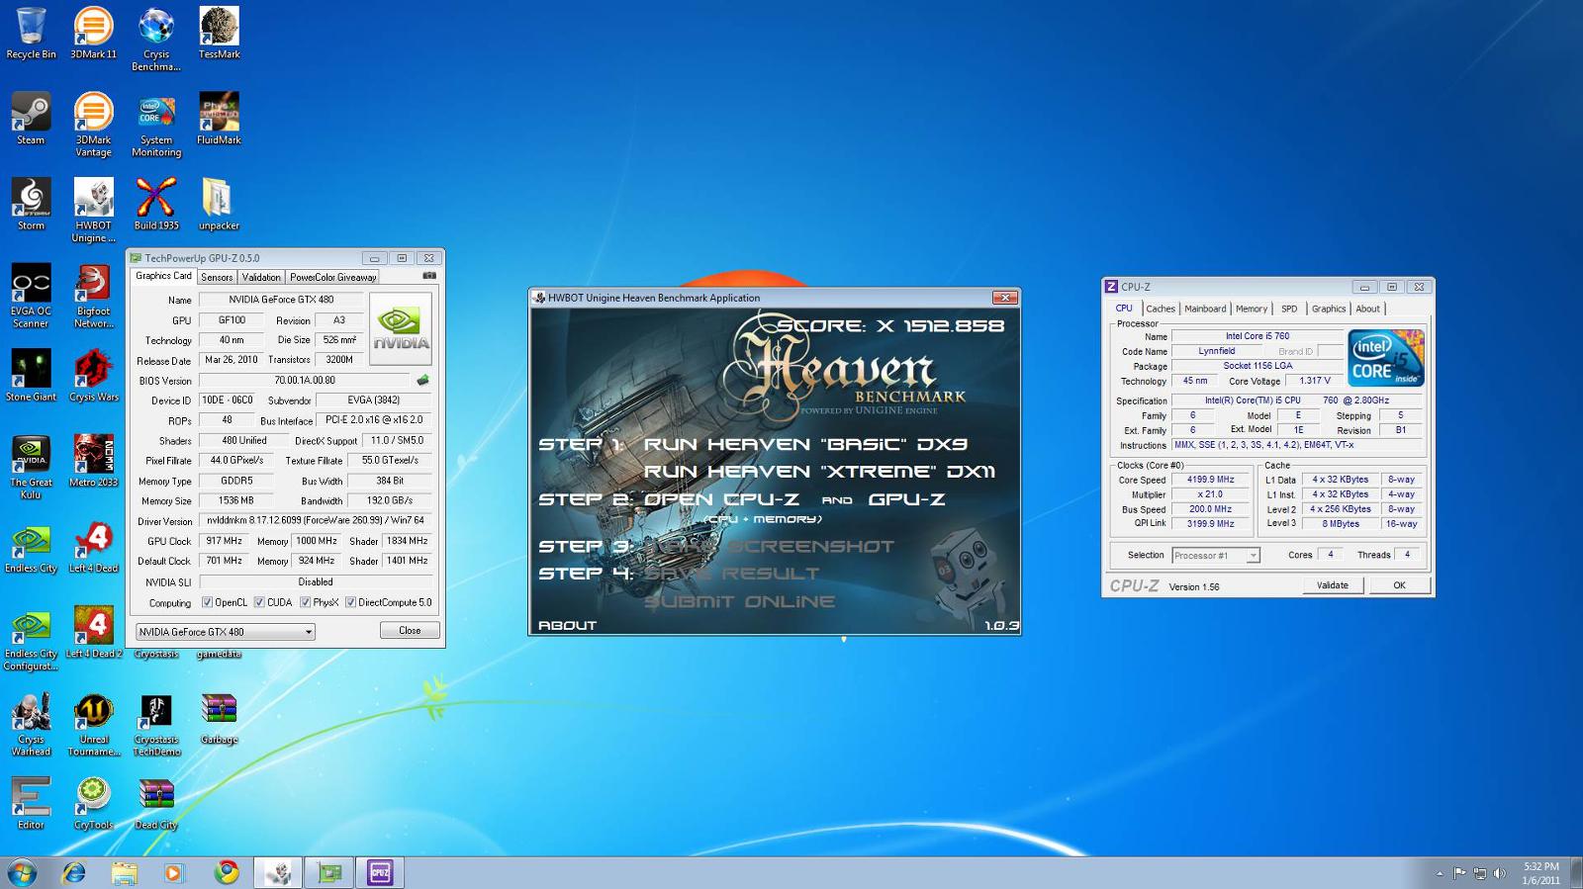
Task: Toggle CUDA checkbox in GPU-Z
Action: click(259, 602)
